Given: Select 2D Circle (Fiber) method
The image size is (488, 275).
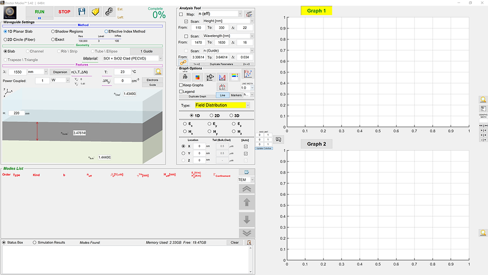Looking at the screenshot, I should click(5, 39).
